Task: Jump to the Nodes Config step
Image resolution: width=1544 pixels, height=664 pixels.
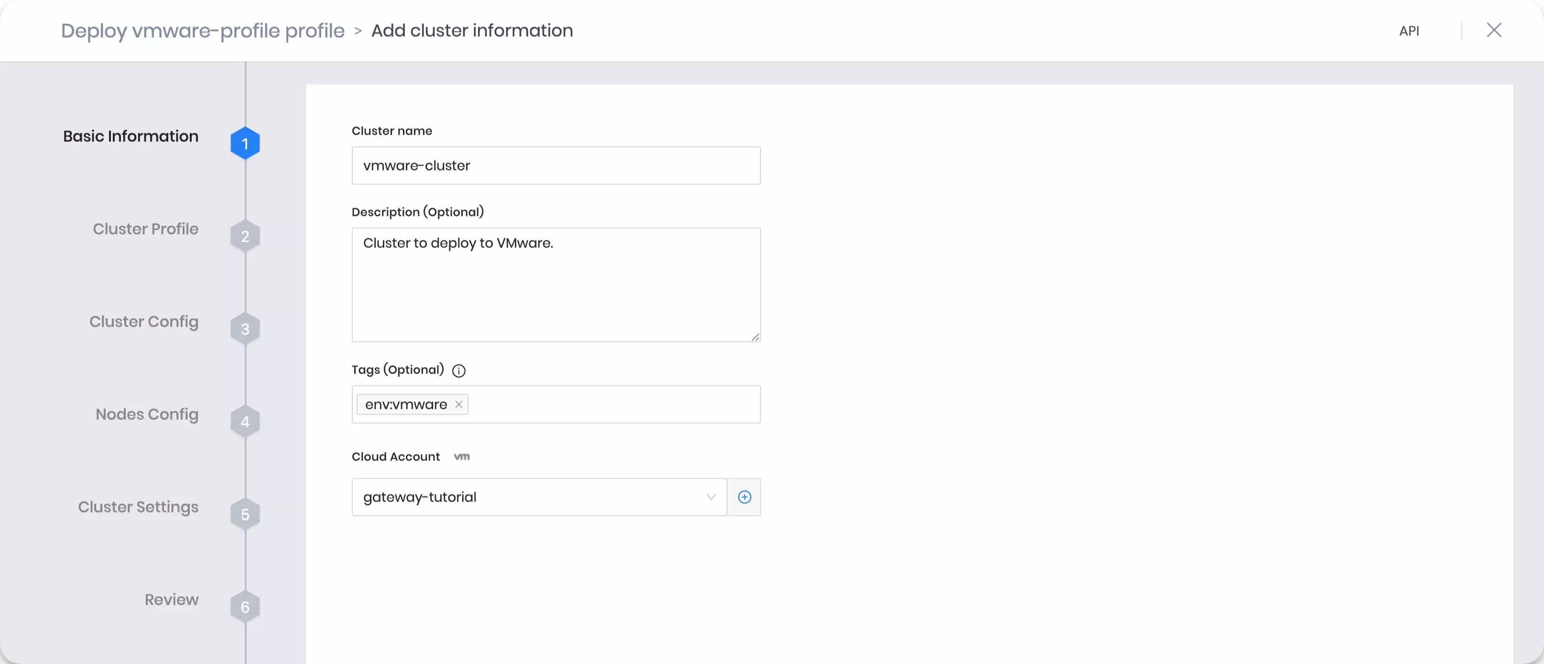Action: 147,414
